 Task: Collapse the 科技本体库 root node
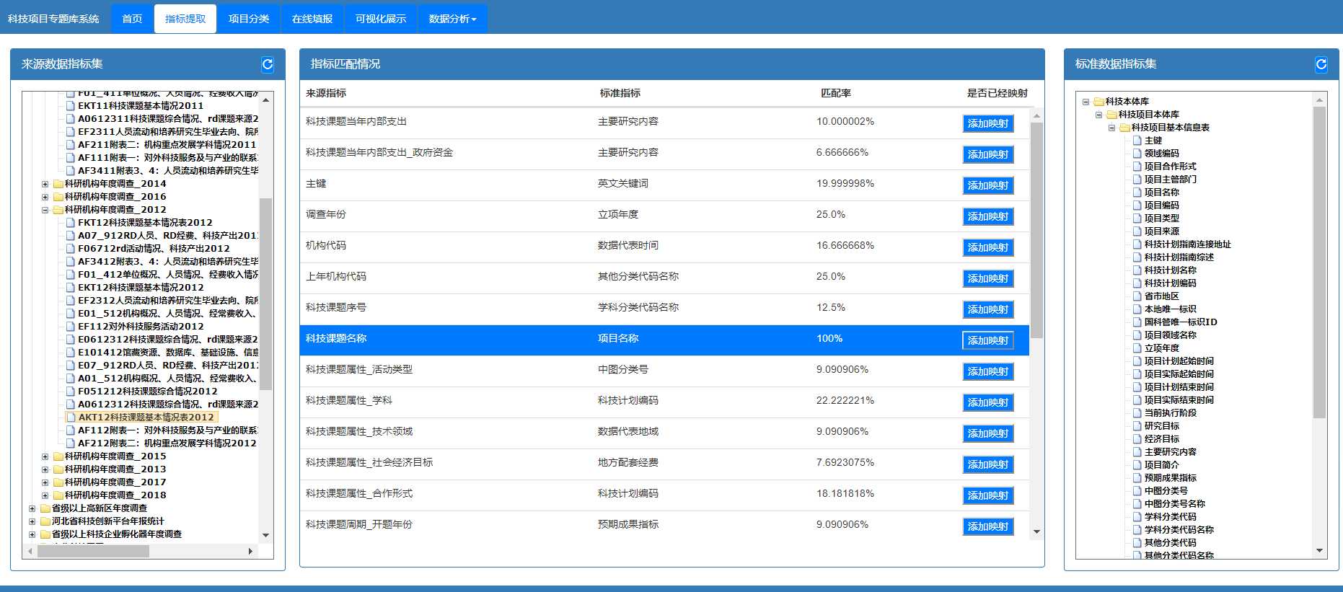coord(1086,102)
